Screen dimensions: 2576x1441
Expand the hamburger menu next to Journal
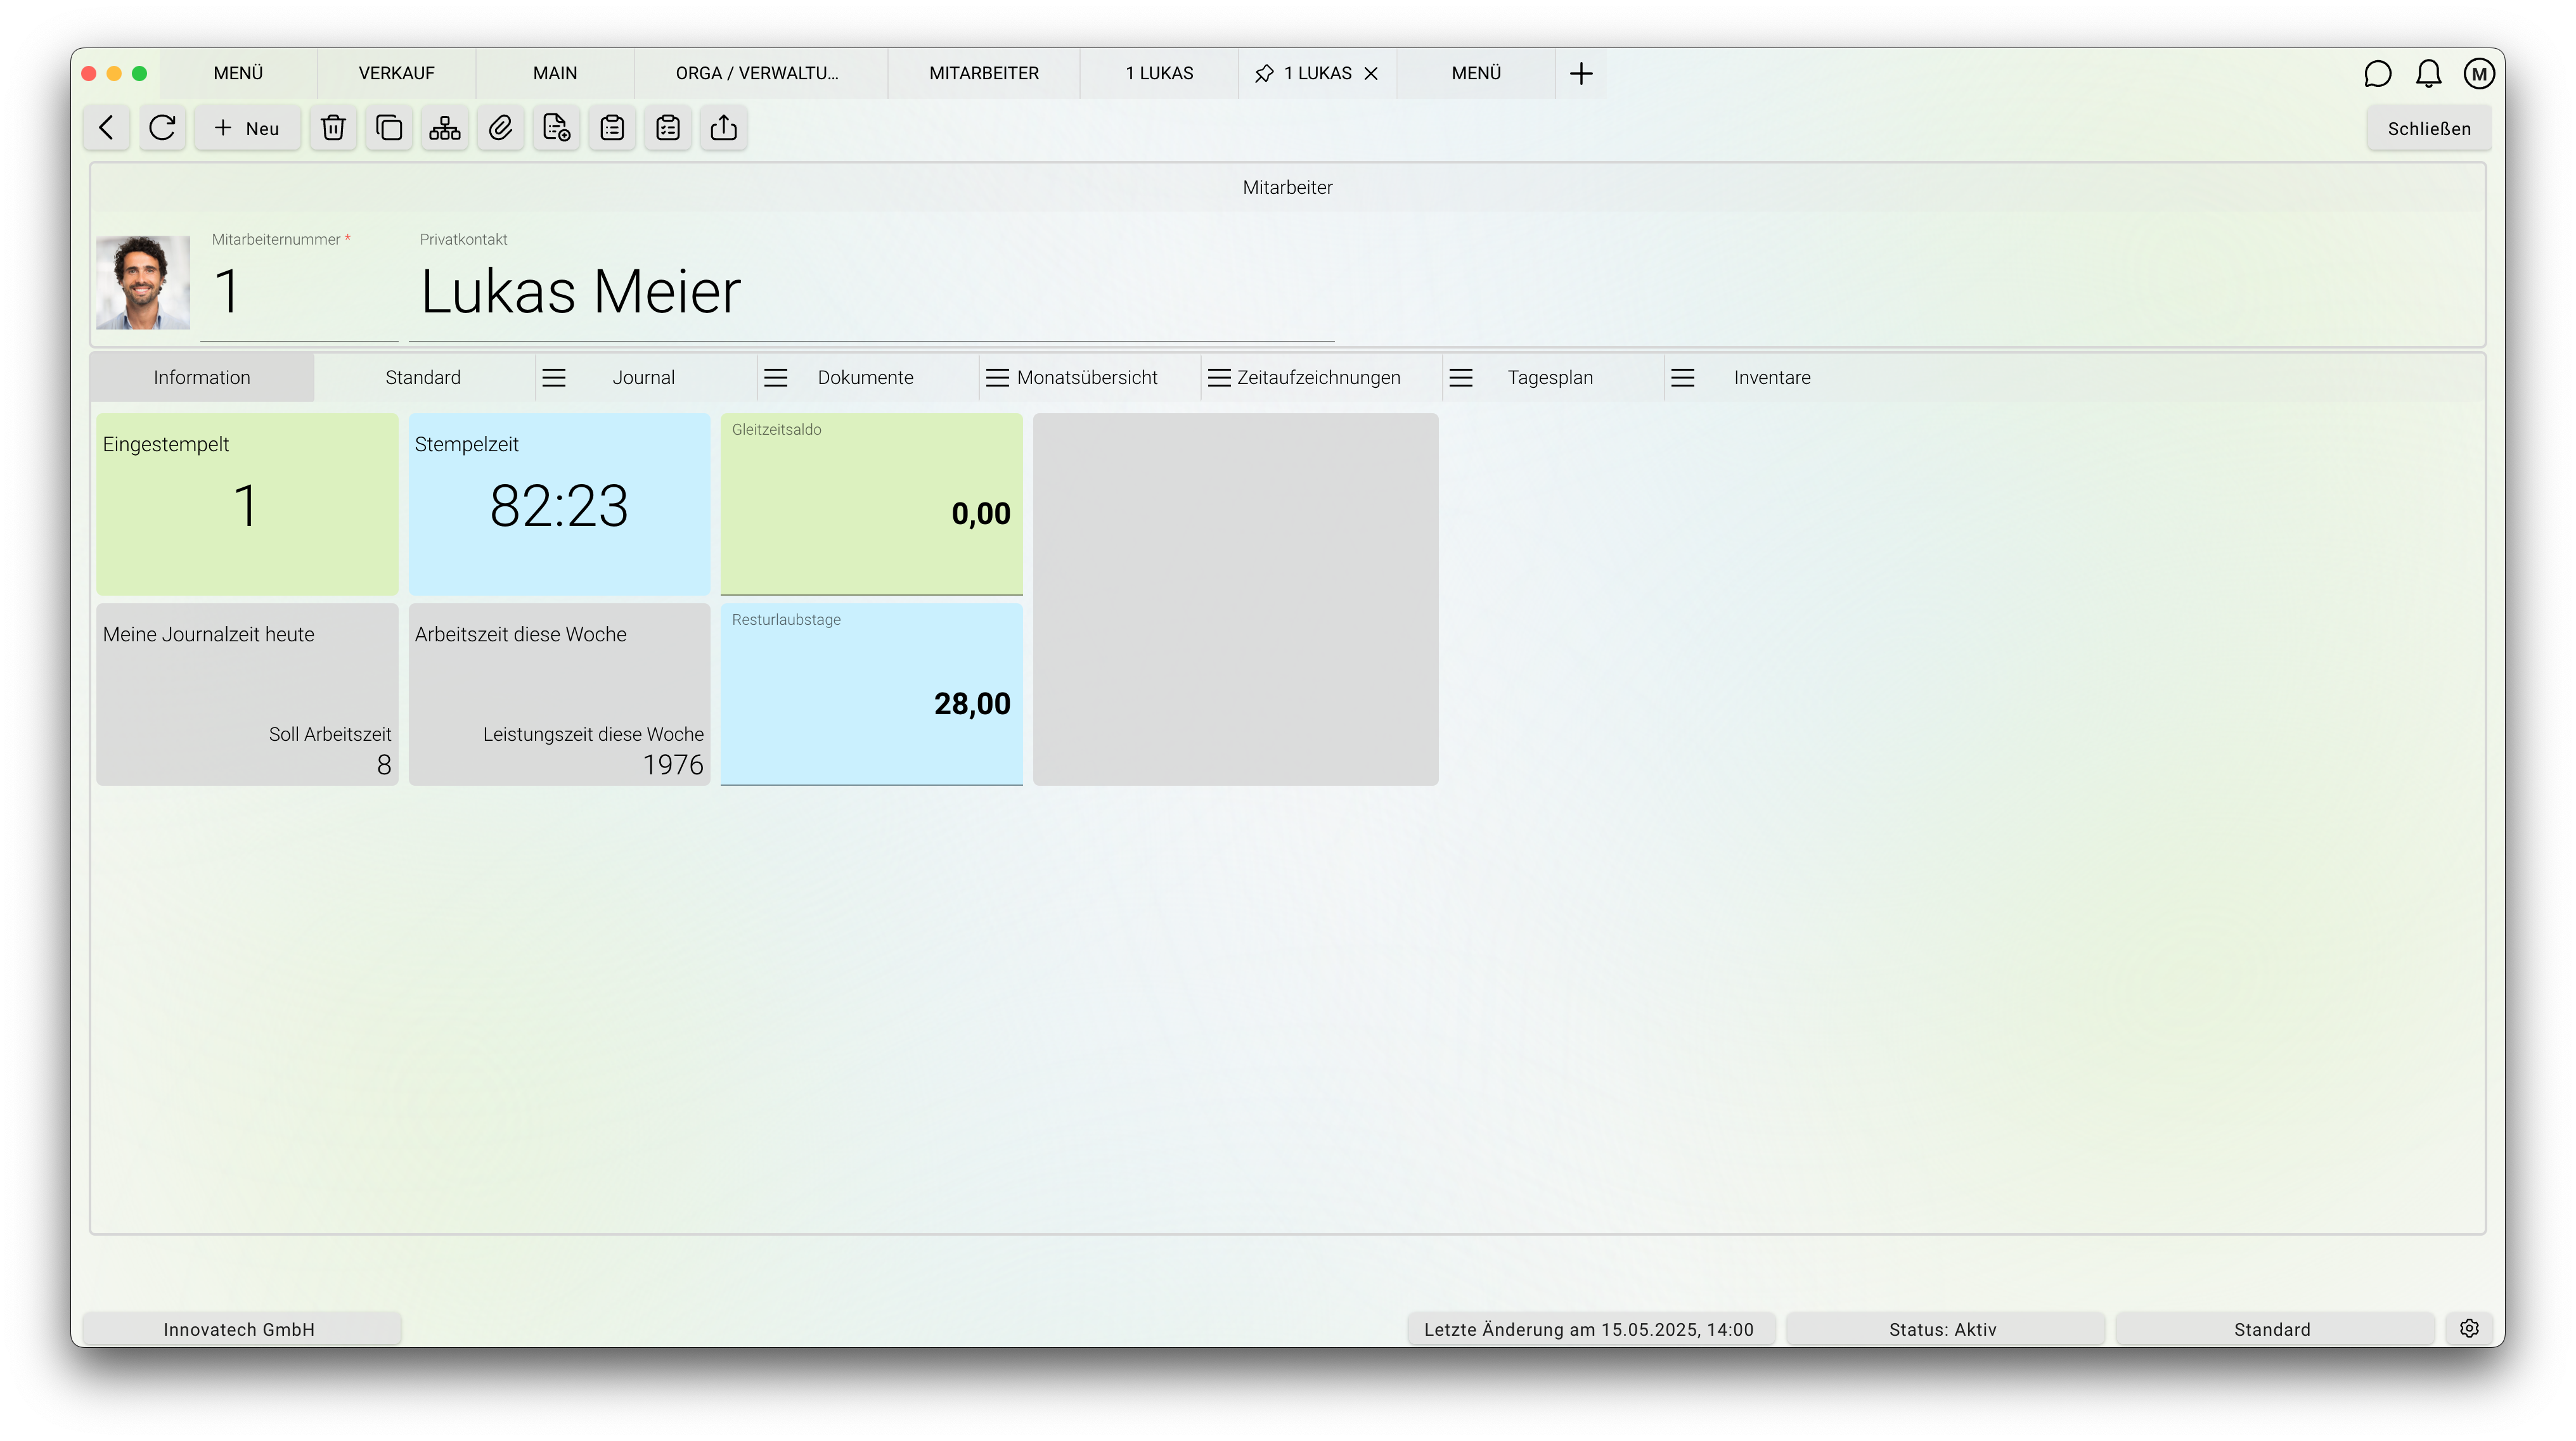tap(554, 377)
